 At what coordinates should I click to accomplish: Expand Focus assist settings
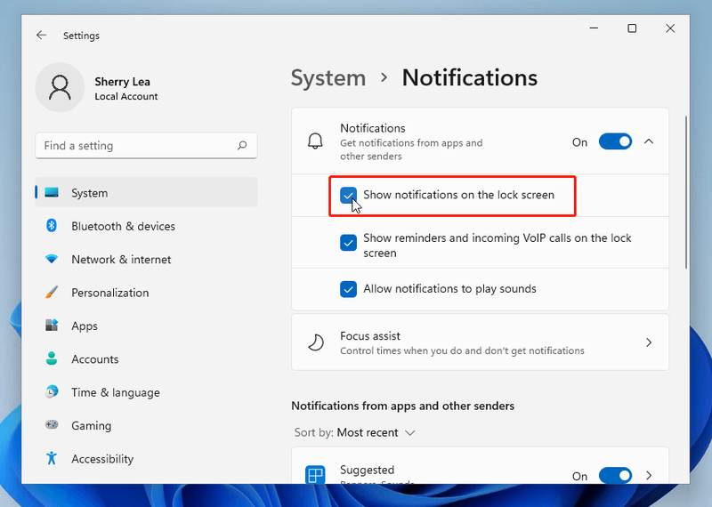point(480,342)
